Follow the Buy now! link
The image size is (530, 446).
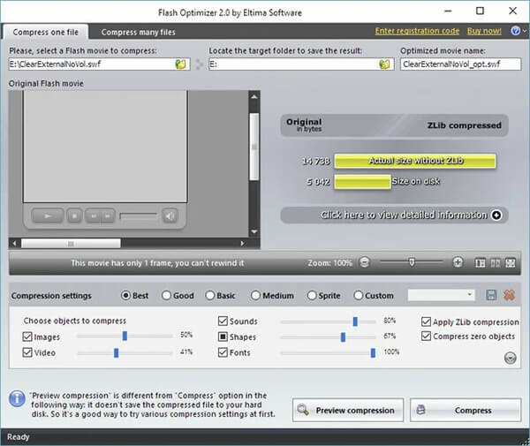coord(484,31)
